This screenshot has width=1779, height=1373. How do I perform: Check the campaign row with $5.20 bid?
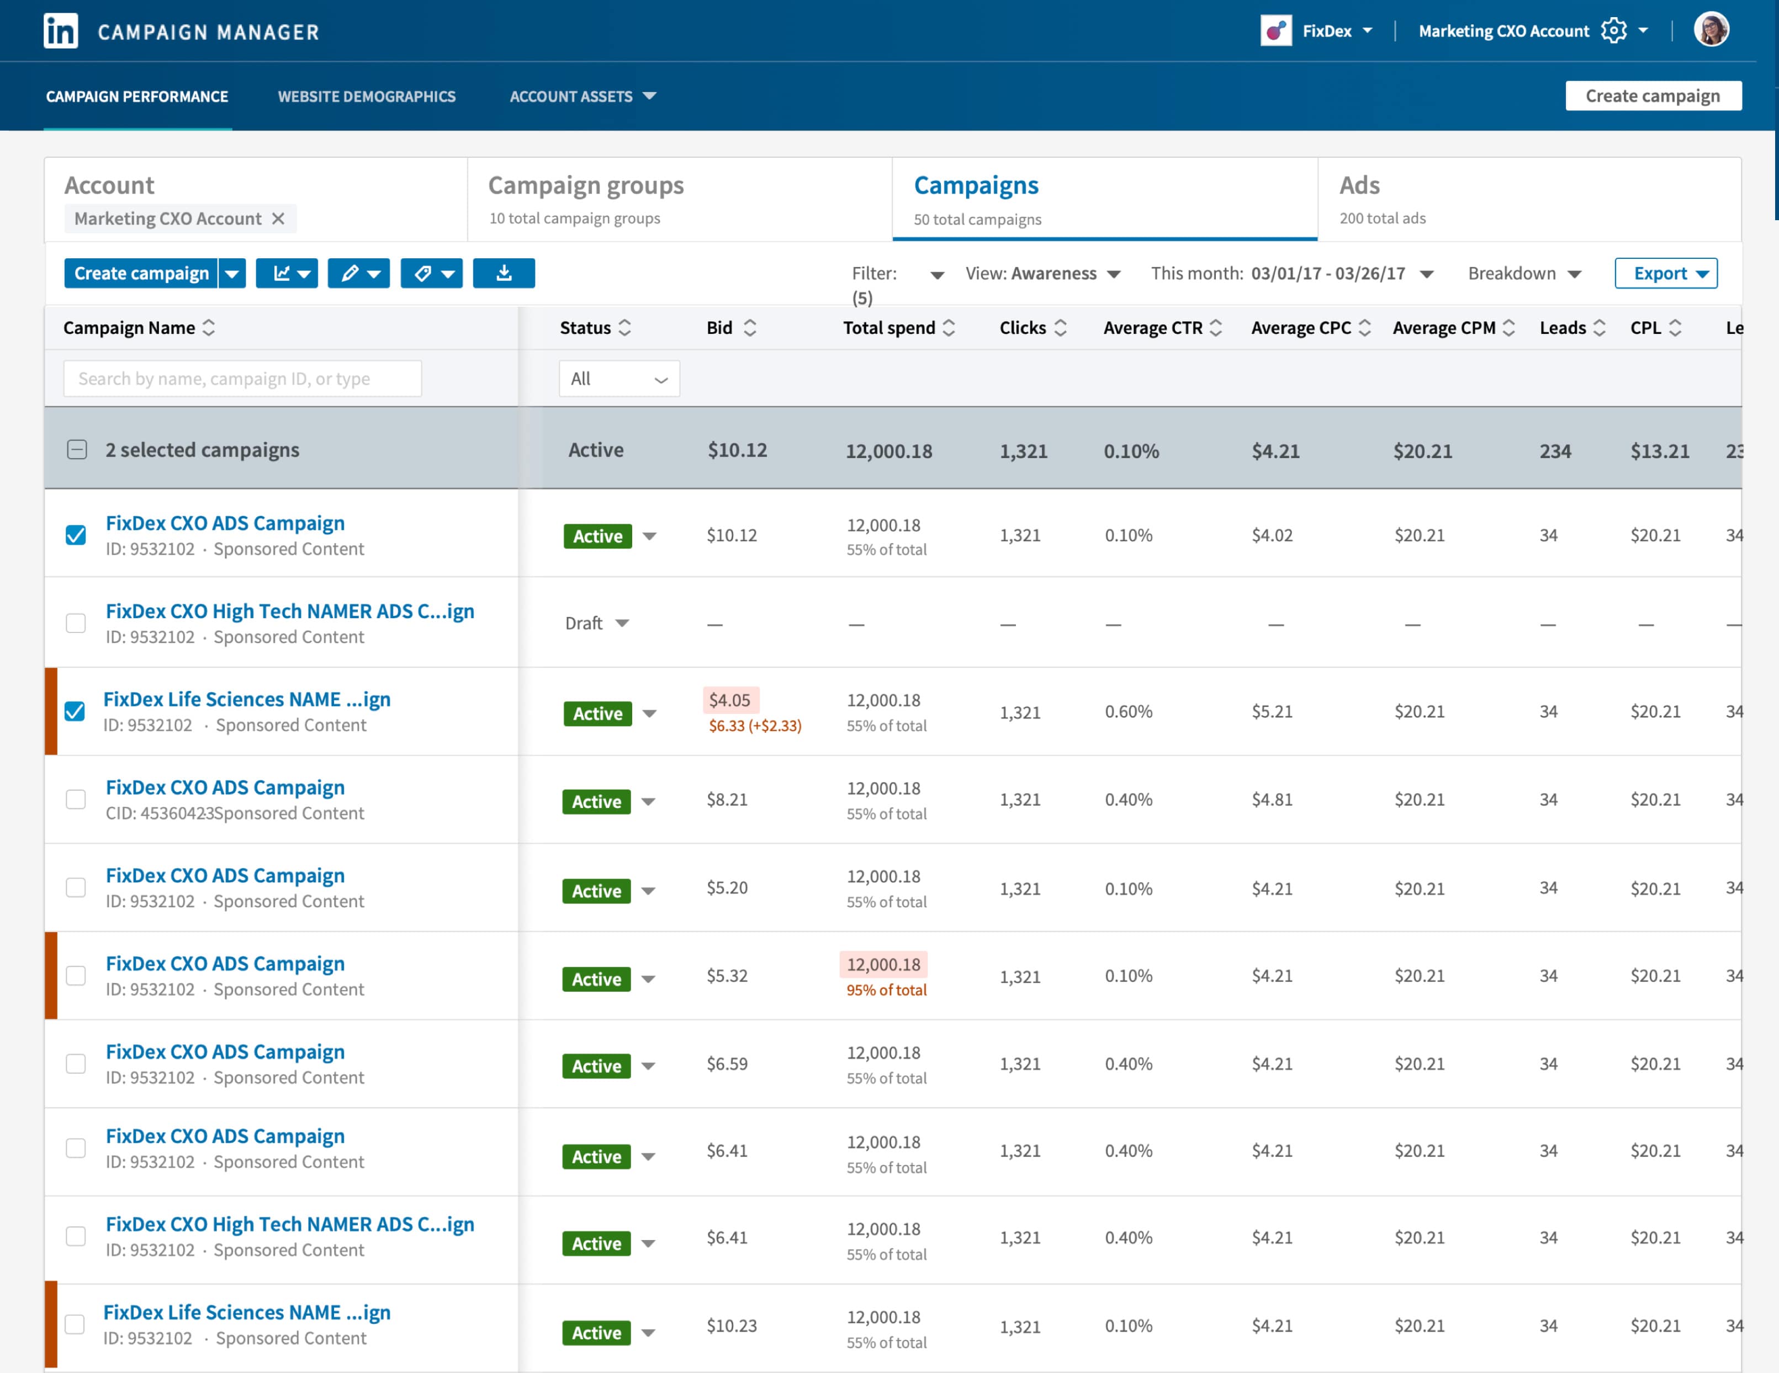pos(76,887)
